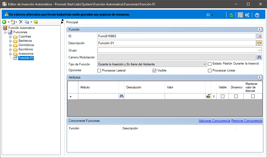Screen dimensions: 267x158
Task: Click the Atributo column header
Action: (98, 87)
